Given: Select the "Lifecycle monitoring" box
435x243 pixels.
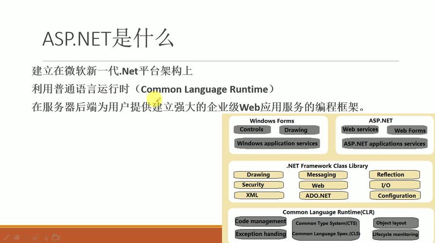Looking at the screenshot, I should click(x=395, y=234).
